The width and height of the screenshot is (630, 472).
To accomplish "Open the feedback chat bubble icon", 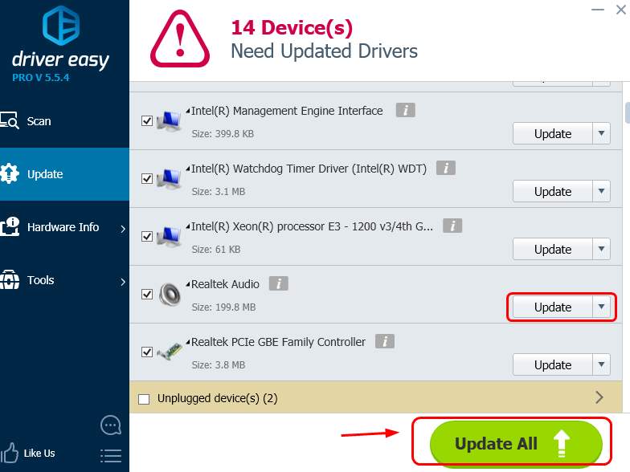I will point(111,425).
